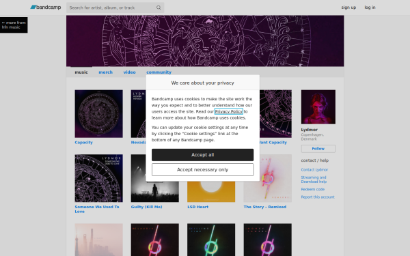Open the Want Capacity album cover
410x256 pixels.
tap(275, 113)
